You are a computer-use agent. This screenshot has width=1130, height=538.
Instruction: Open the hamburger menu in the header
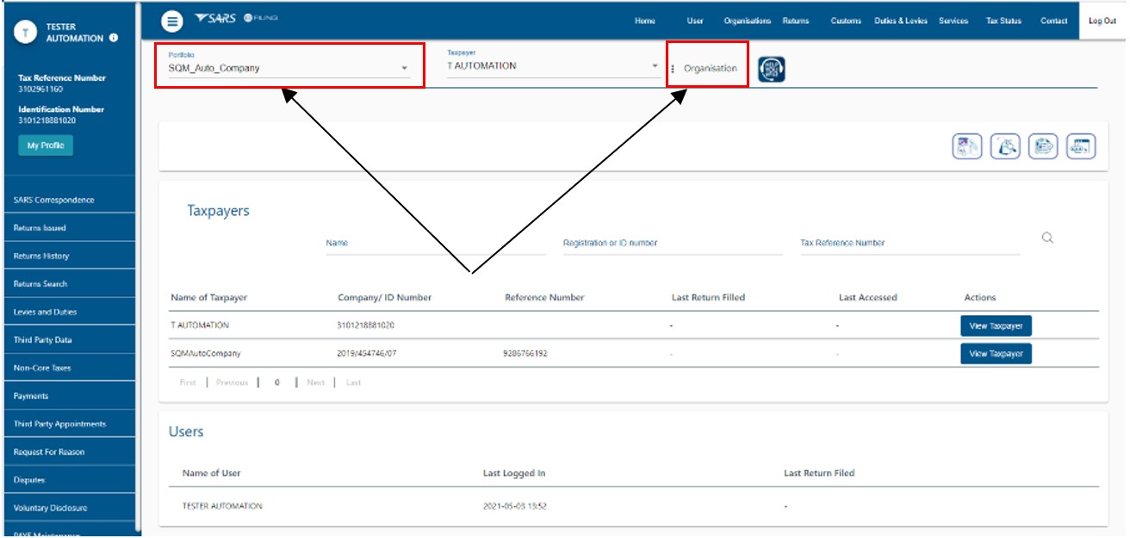coord(172,21)
